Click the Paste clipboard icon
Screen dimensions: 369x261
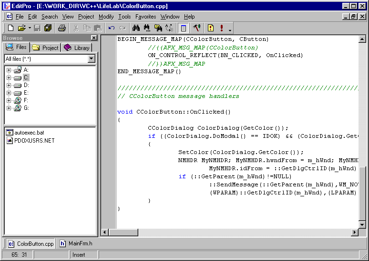pos(97,28)
